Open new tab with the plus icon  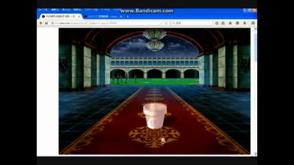pos(127,16)
